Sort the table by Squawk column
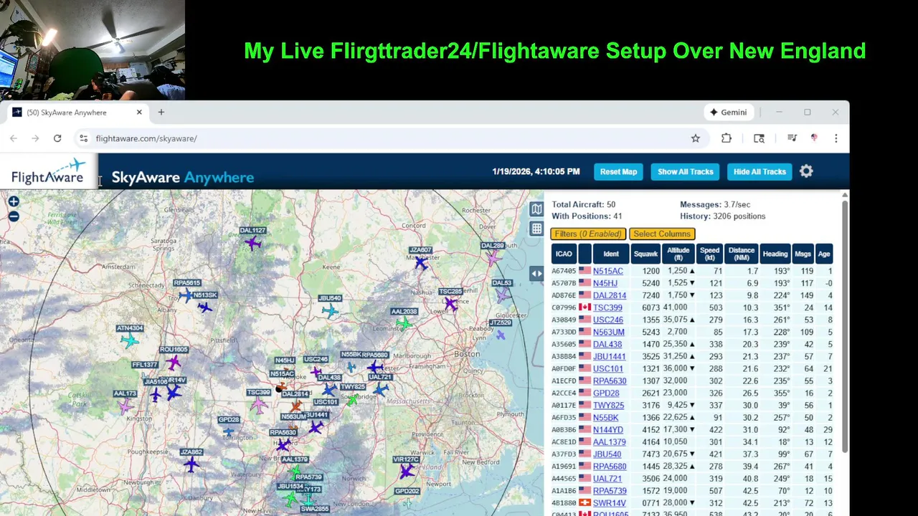 pos(645,254)
